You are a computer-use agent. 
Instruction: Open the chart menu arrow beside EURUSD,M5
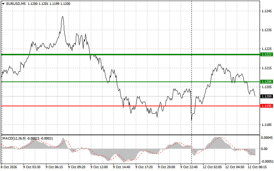click(3, 4)
